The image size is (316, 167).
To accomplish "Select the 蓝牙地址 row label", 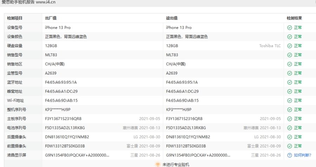I will 15,82.
